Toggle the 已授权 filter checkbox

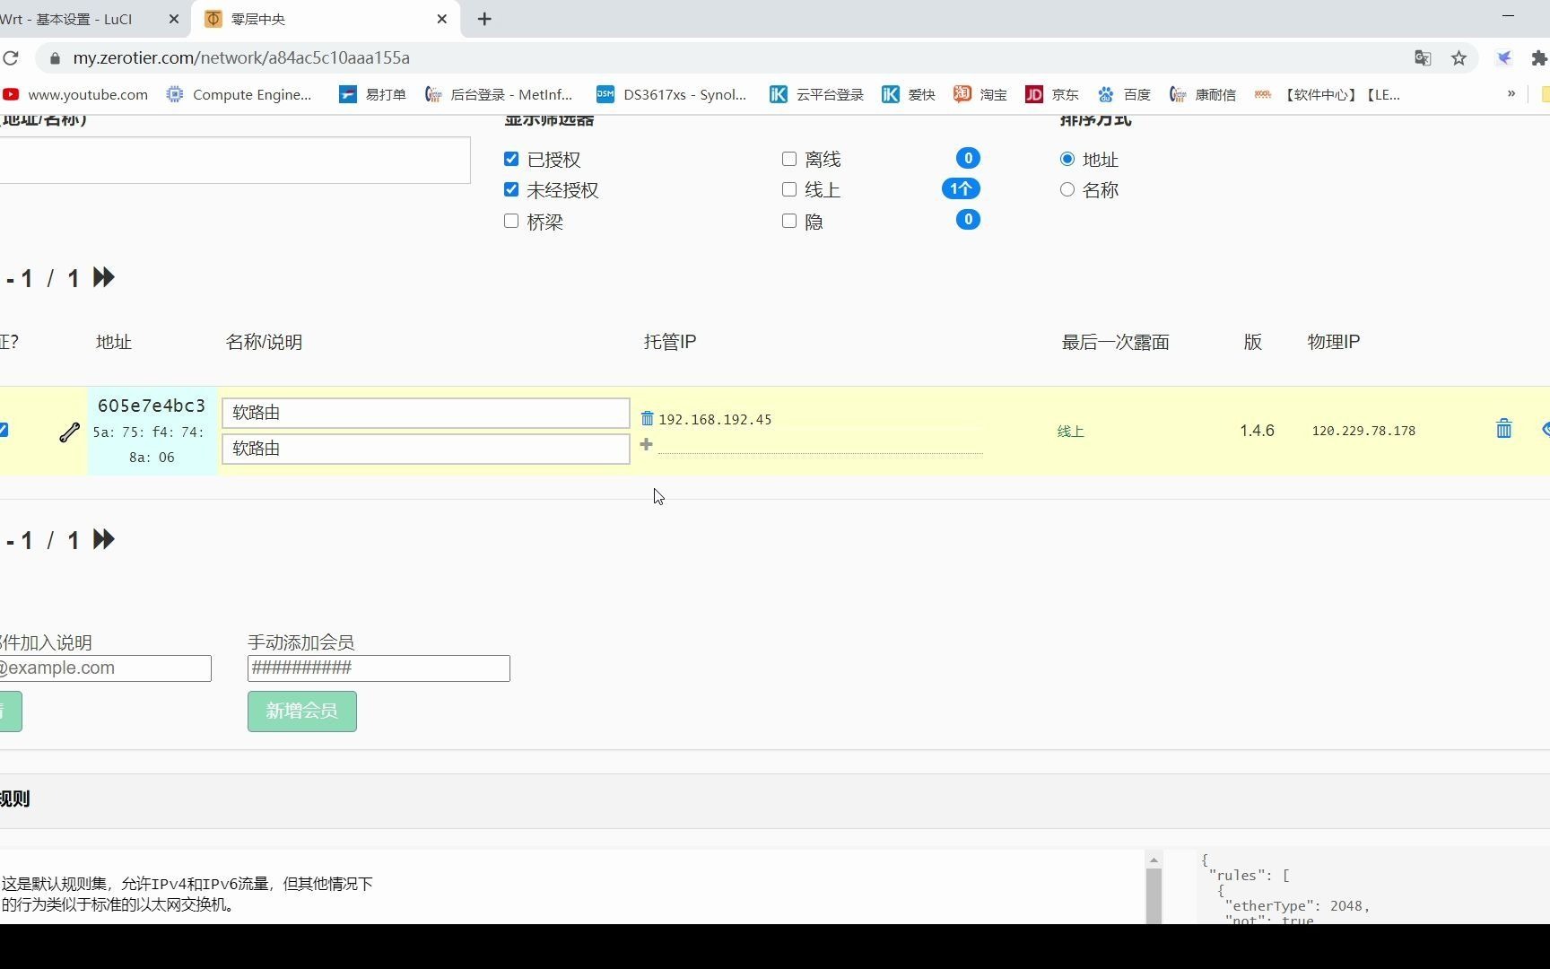tap(511, 159)
